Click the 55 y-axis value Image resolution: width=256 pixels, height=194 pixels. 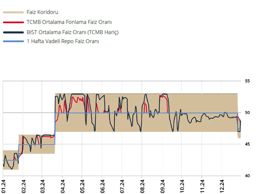click(x=247, y=81)
